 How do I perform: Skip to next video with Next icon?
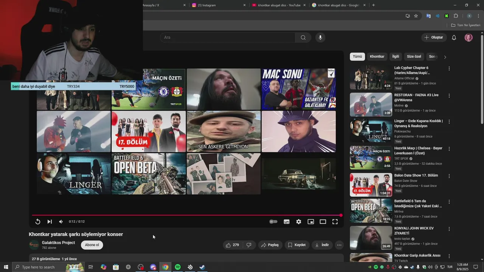pos(50,222)
